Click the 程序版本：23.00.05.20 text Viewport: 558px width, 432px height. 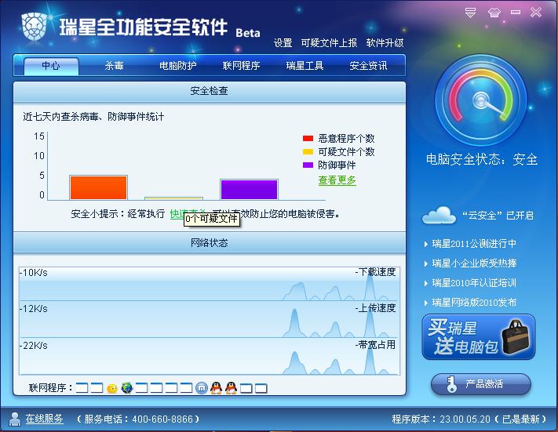[441, 419]
